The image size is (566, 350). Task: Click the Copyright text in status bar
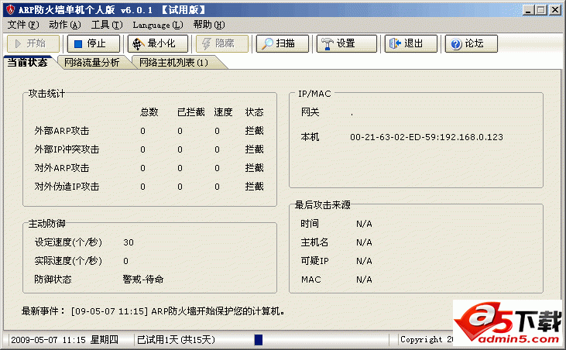[427, 339]
